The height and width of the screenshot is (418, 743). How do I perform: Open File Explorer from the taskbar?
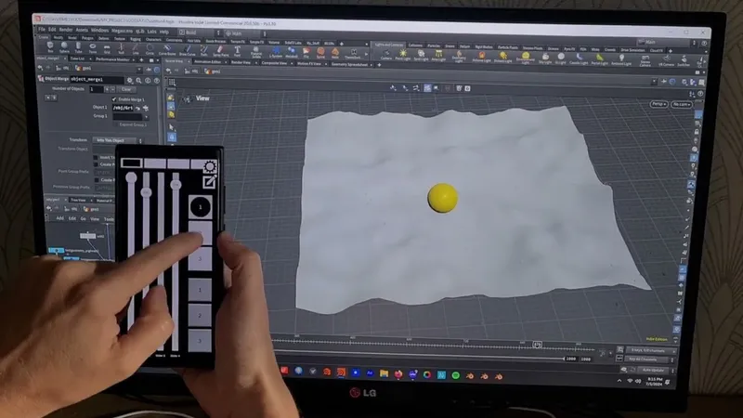coord(384,374)
